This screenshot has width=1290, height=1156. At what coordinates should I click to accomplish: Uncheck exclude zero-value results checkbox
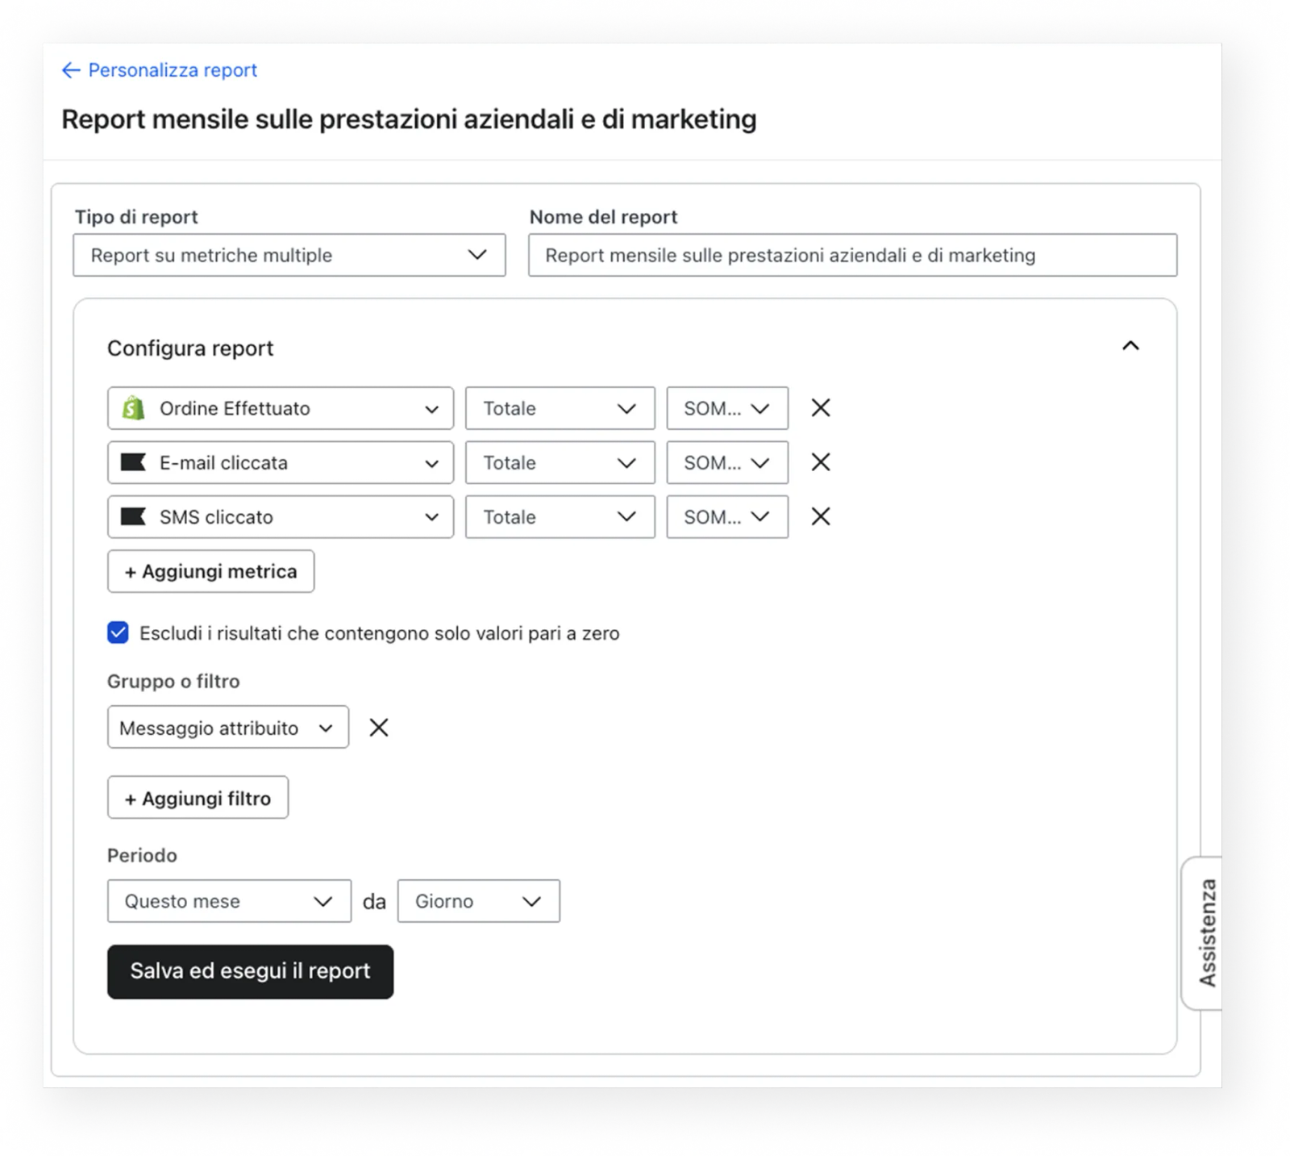point(118,632)
